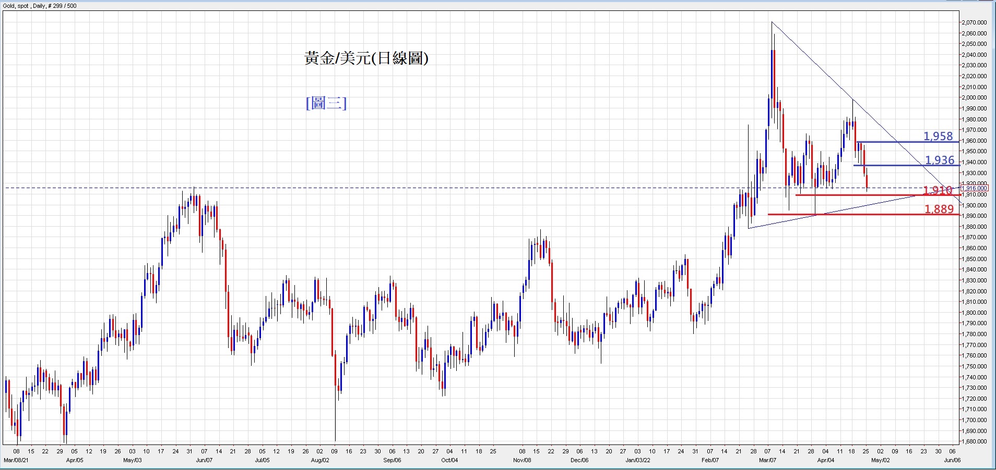
Task: Select the Jan/03/22 date axis label
Action: pos(638,460)
